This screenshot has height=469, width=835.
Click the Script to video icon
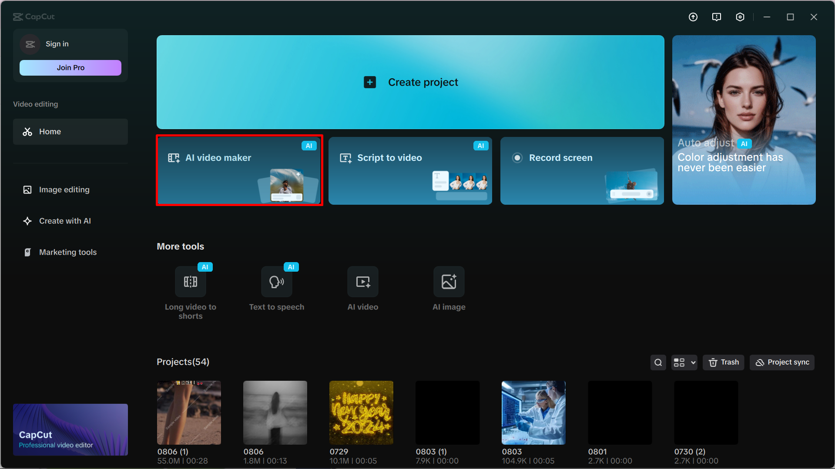pos(345,158)
